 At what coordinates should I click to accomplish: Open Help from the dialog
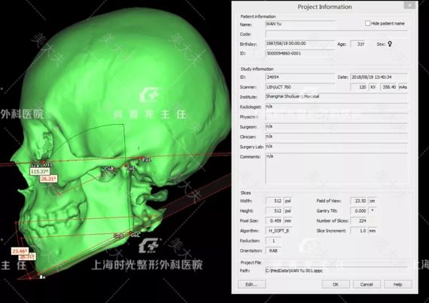(x=397, y=284)
